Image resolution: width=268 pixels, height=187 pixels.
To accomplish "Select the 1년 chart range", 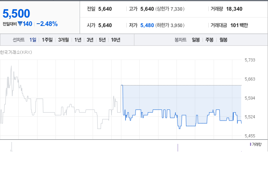I will click(x=78, y=40).
